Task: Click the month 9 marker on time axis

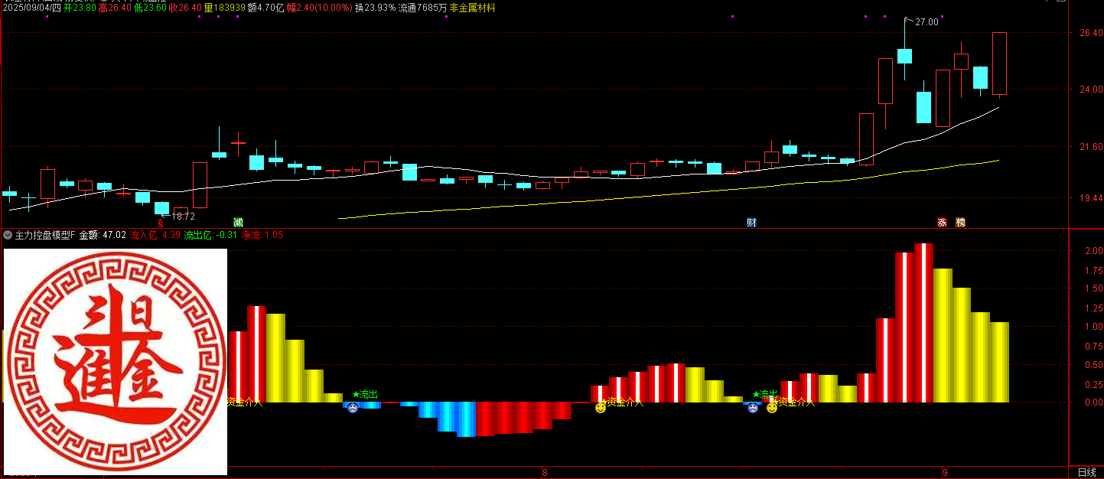Action: point(945,472)
